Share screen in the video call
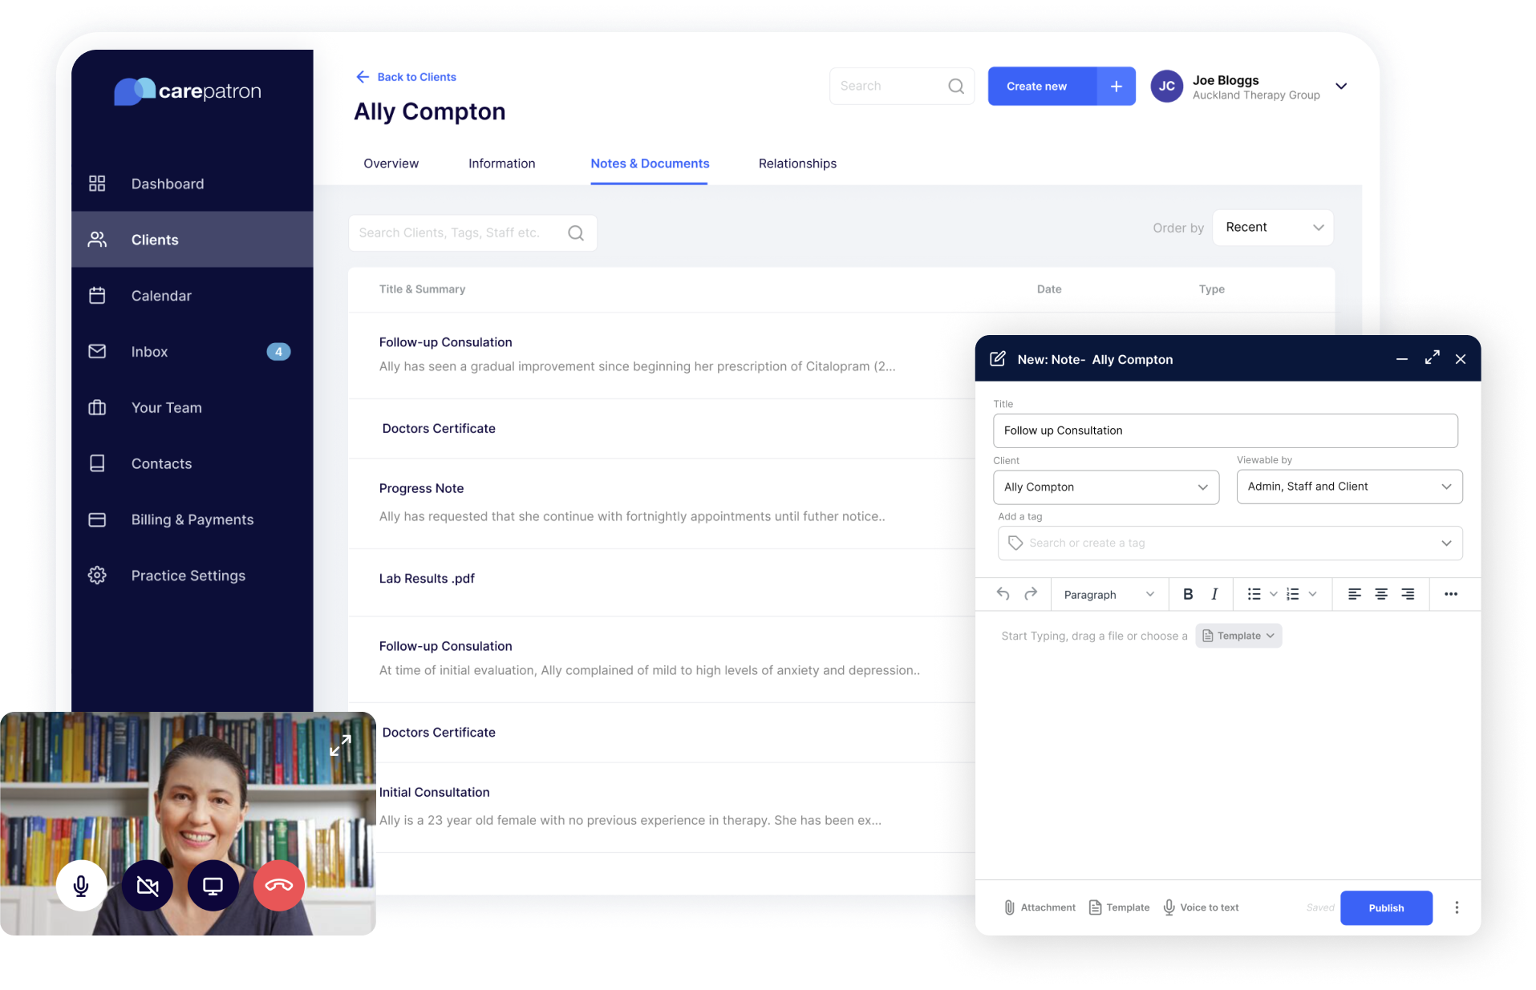Screen dimensions: 1536x990 click(213, 886)
